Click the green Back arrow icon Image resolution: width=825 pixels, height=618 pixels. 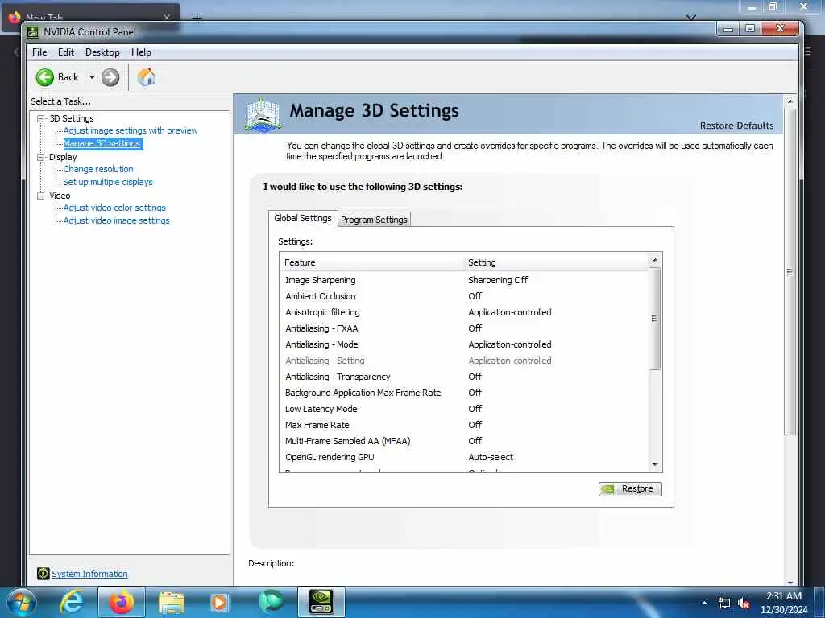45,77
